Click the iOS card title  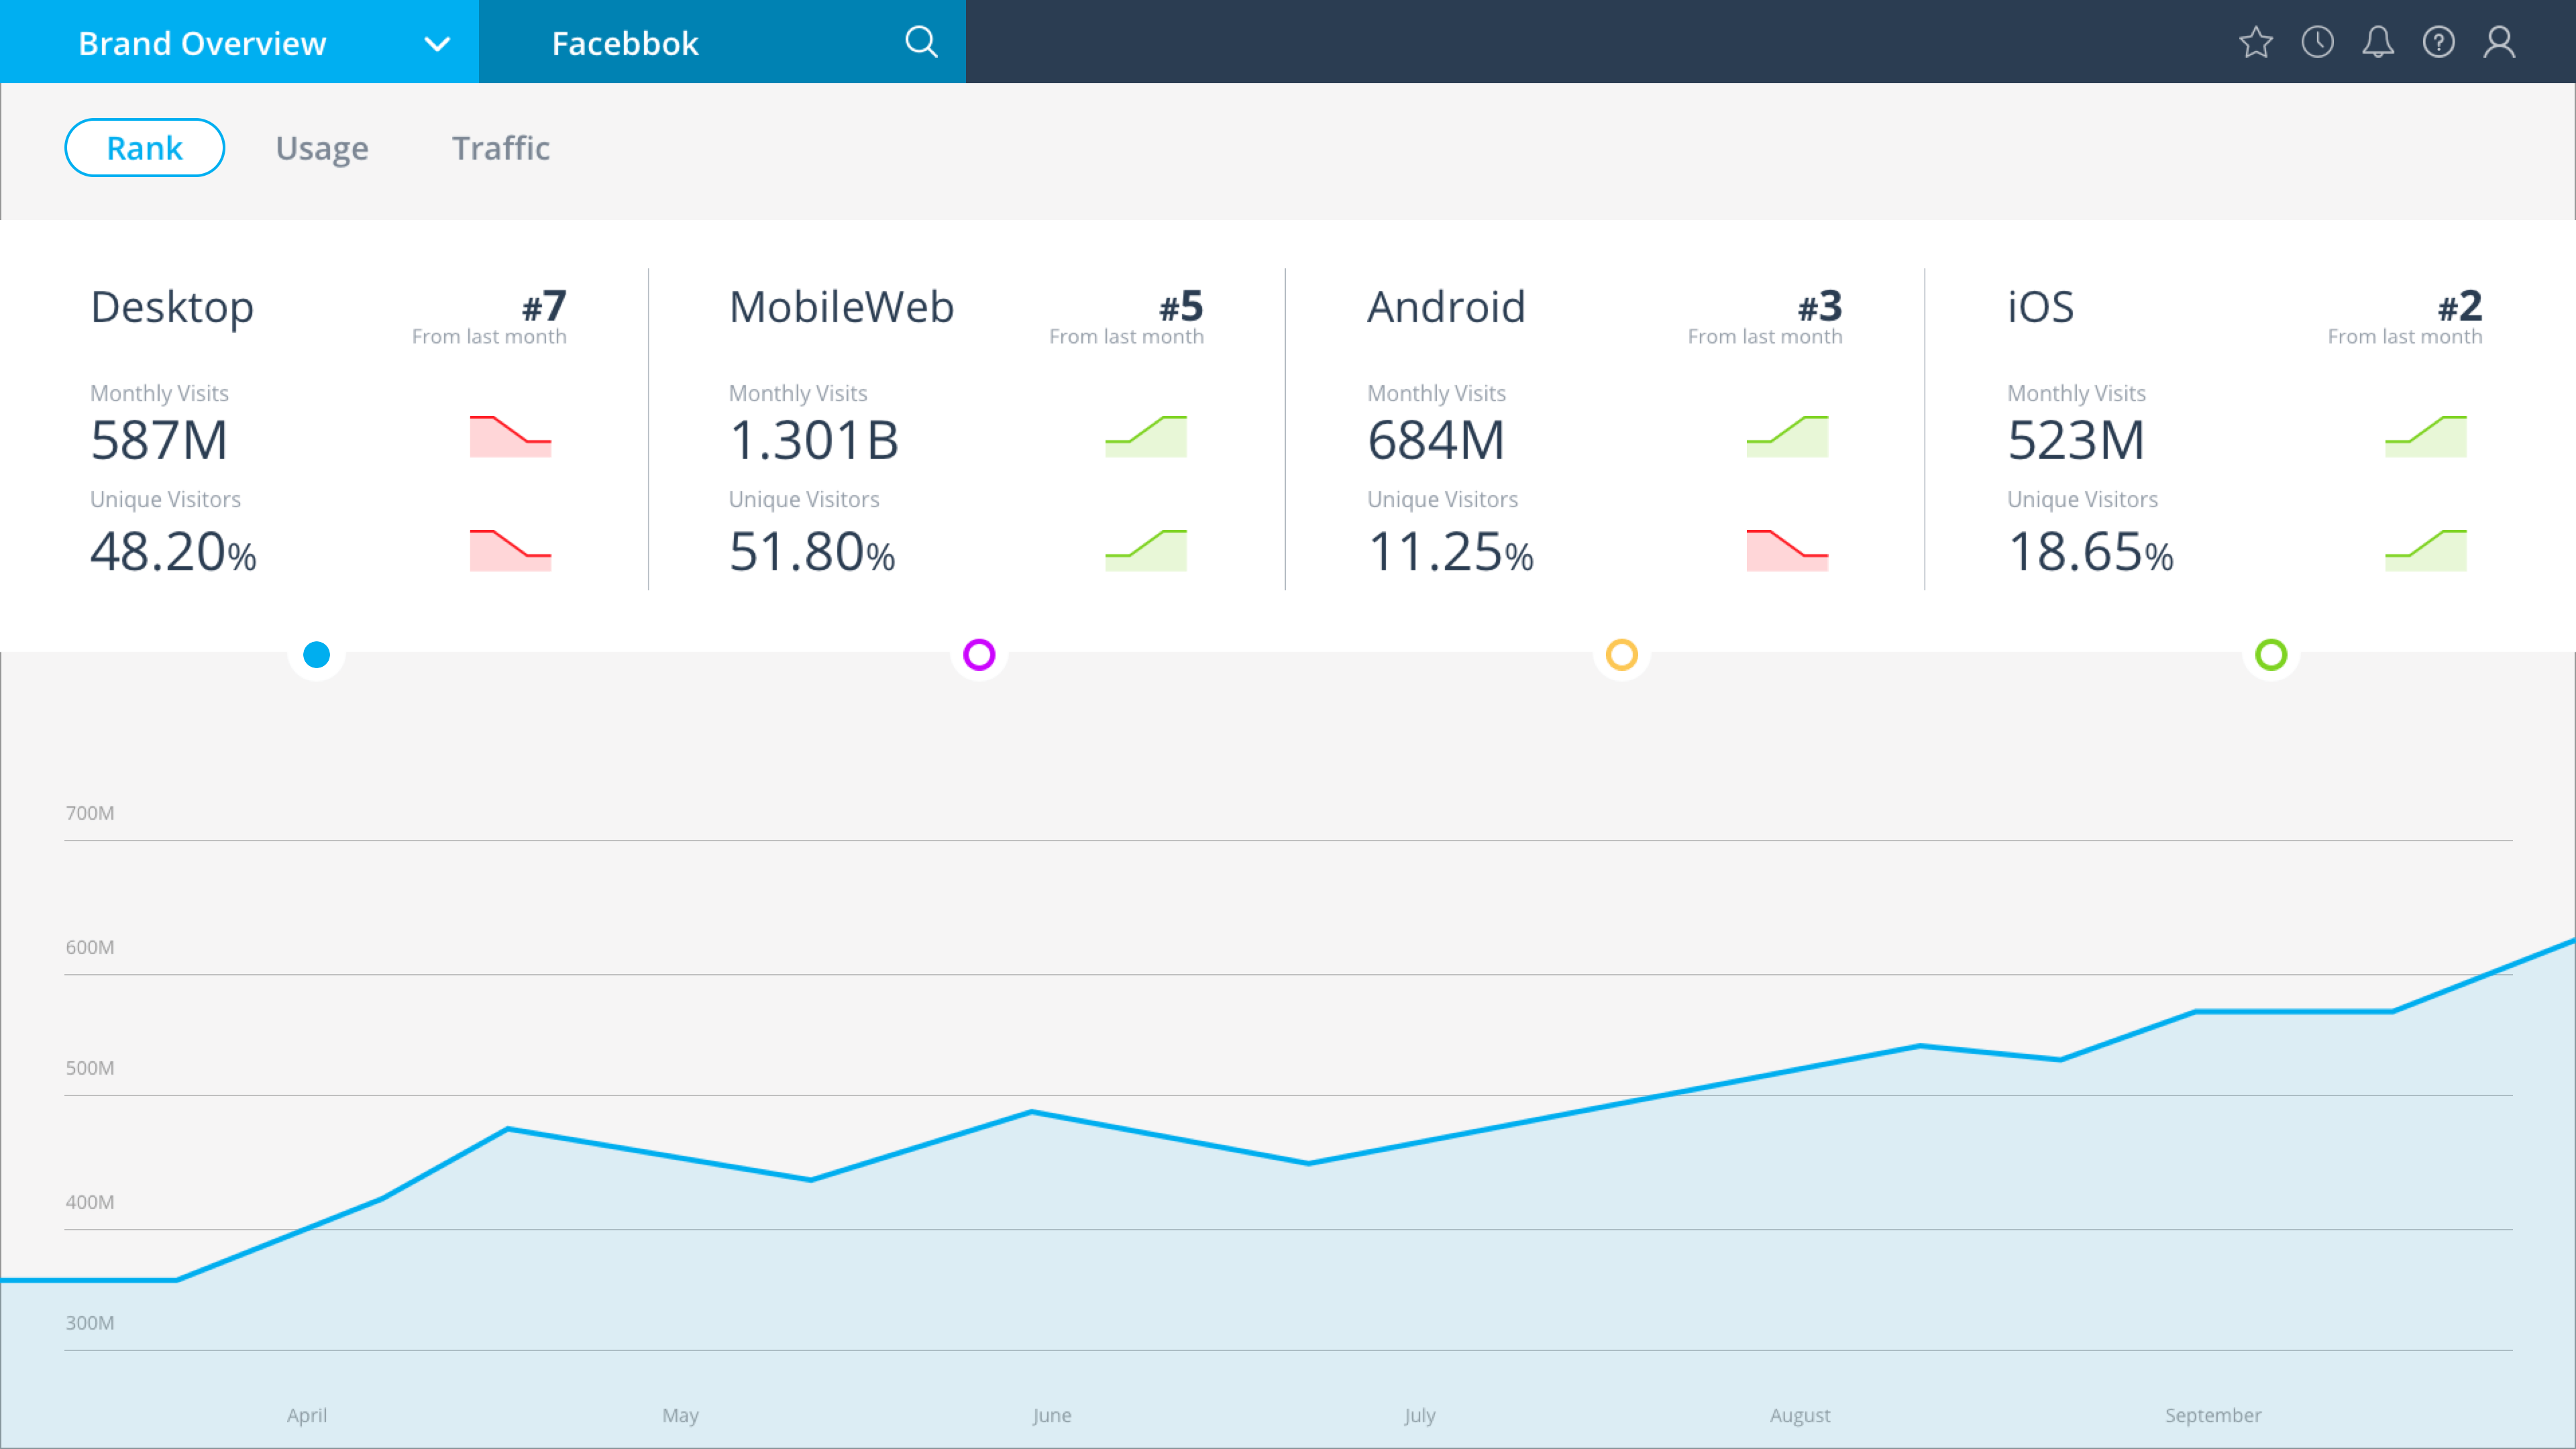click(2040, 306)
